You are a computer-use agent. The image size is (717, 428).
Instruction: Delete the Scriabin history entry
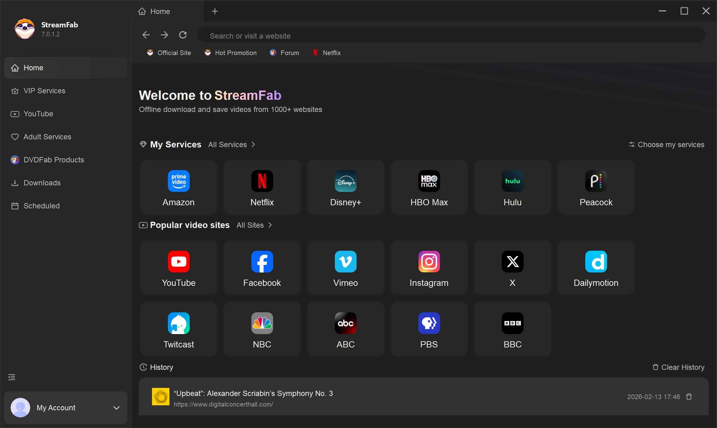(689, 397)
